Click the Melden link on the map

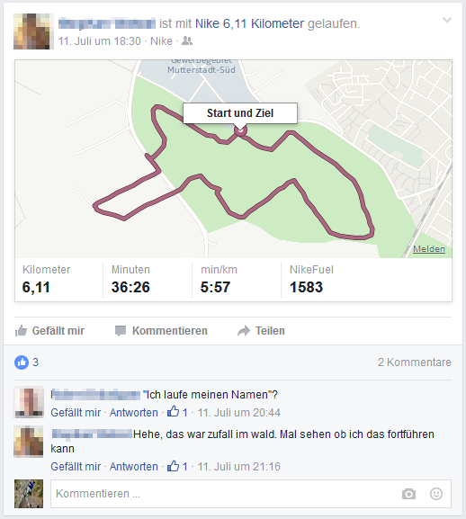[429, 249]
